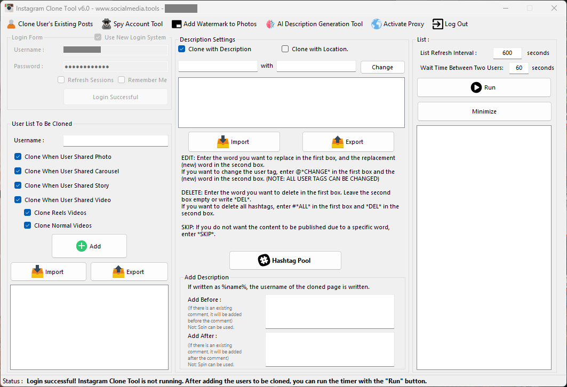Click the Login Form Username field
Viewport: 567px width, 387px height.
pos(116,50)
